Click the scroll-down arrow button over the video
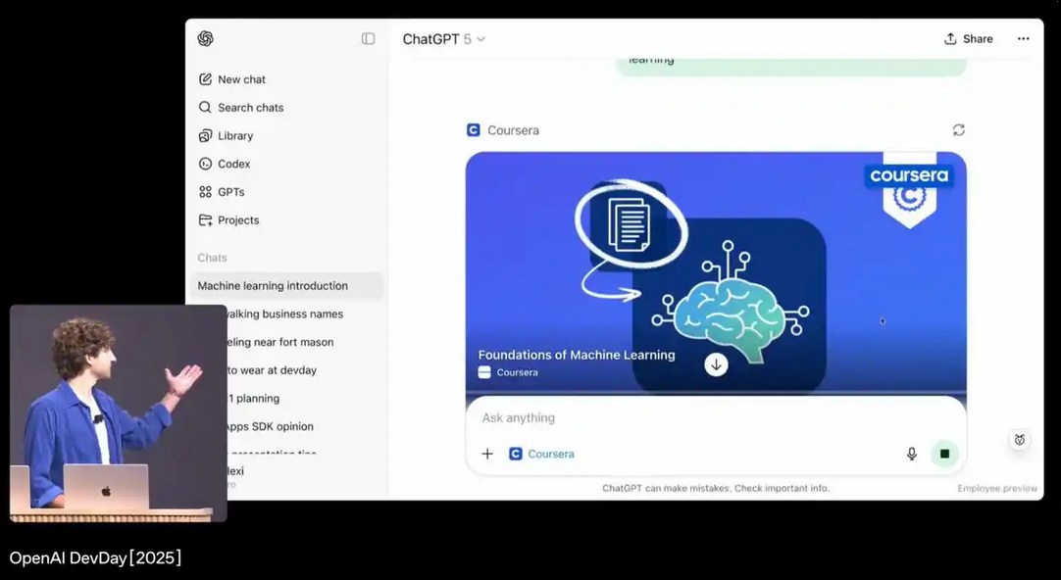The image size is (1061, 580). click(x=716, y=364)
